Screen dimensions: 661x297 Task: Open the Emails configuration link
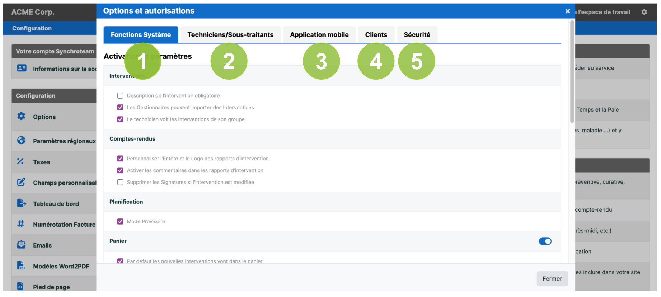42,245
